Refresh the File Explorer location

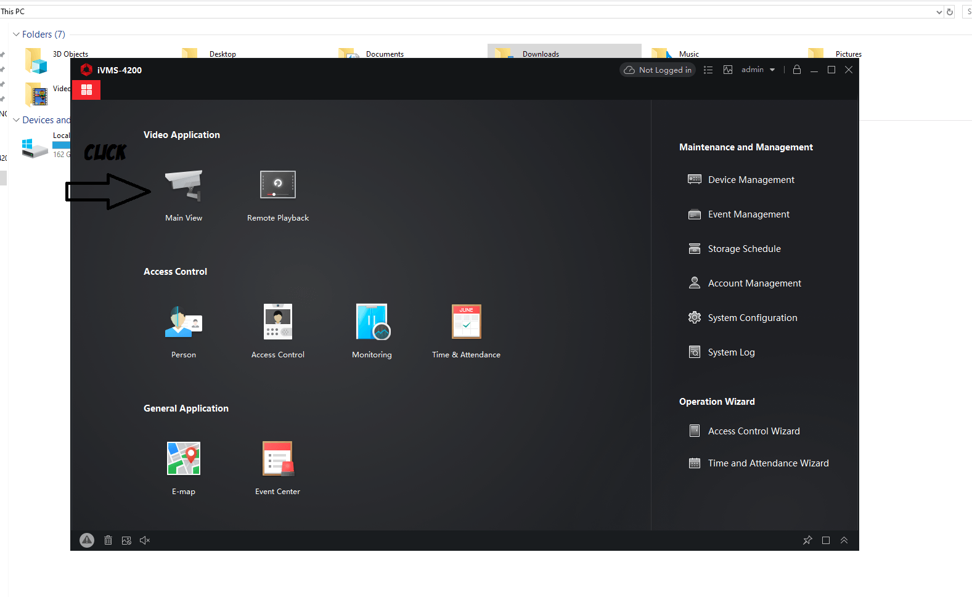pos(950,12)
